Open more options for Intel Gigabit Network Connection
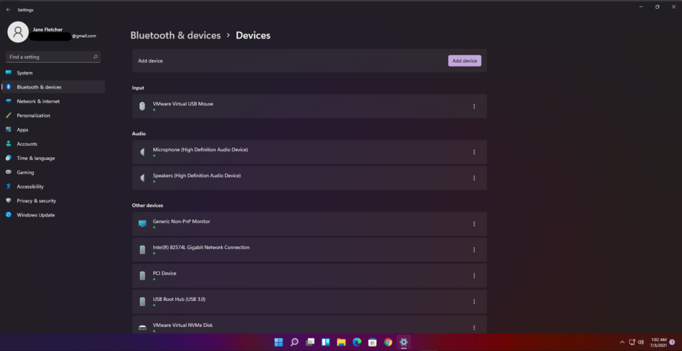This screenshot has height=351, width=682. tap(474, 250)
